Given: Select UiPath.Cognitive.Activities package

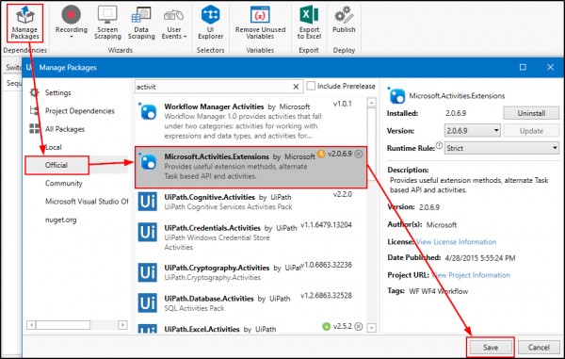Looking at the screenshot, I should pyautogui.click(x=250, y=202).
